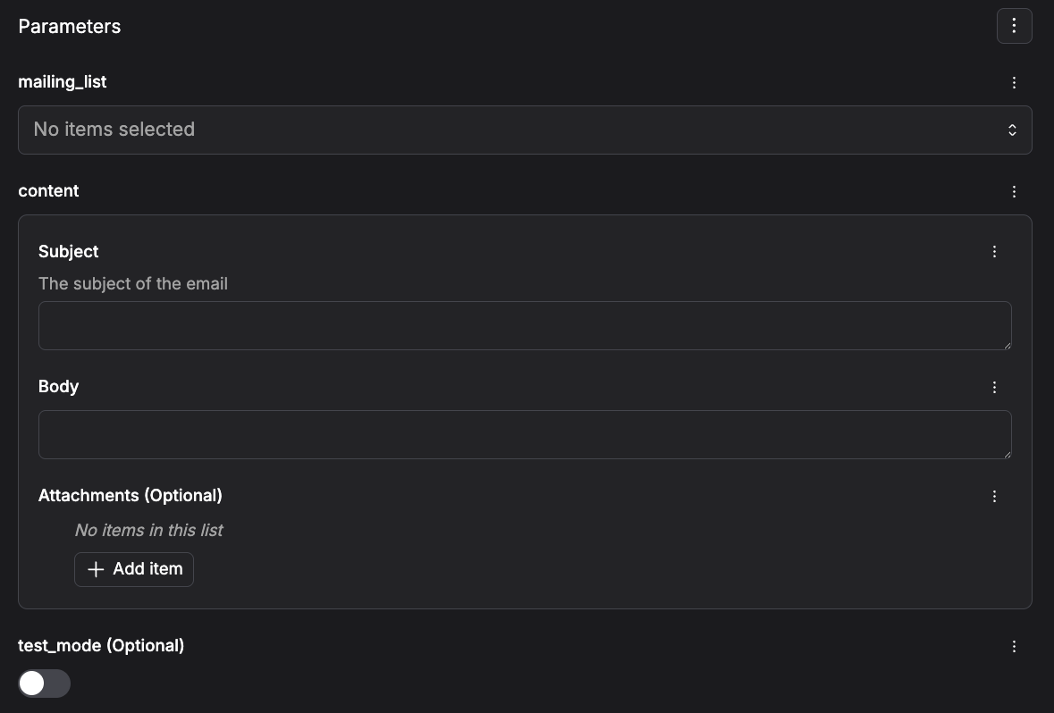1054x713 pixels.
Task: Click the plus icon beside Add item
Action: click(x=96, y=569)
